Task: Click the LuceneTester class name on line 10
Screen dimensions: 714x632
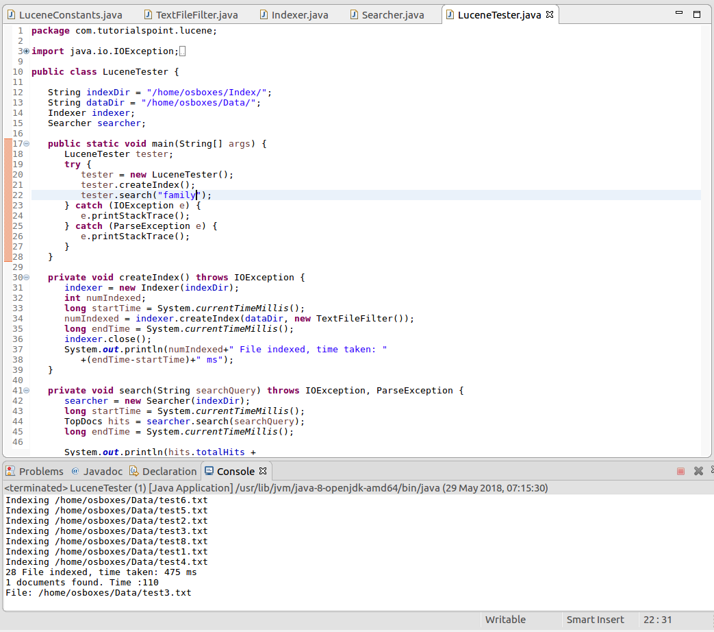Action: [136, 71]
